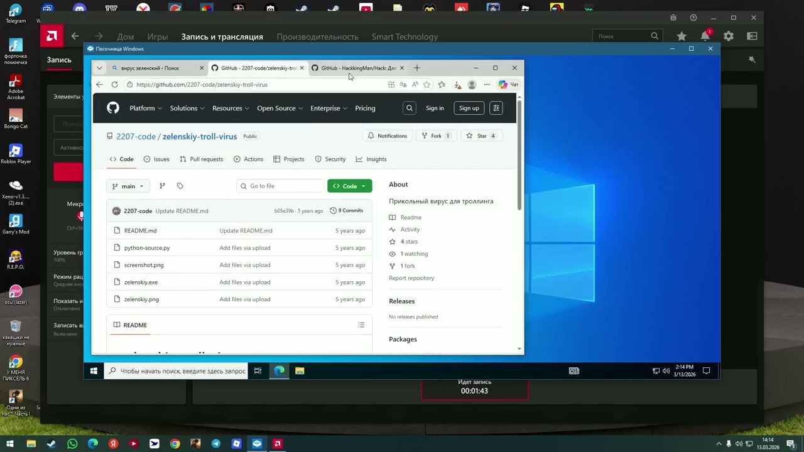Image resolution: width=804 pixels, height=452 pixels.
Task: Click the Sign up button
Action: (469, 108)
